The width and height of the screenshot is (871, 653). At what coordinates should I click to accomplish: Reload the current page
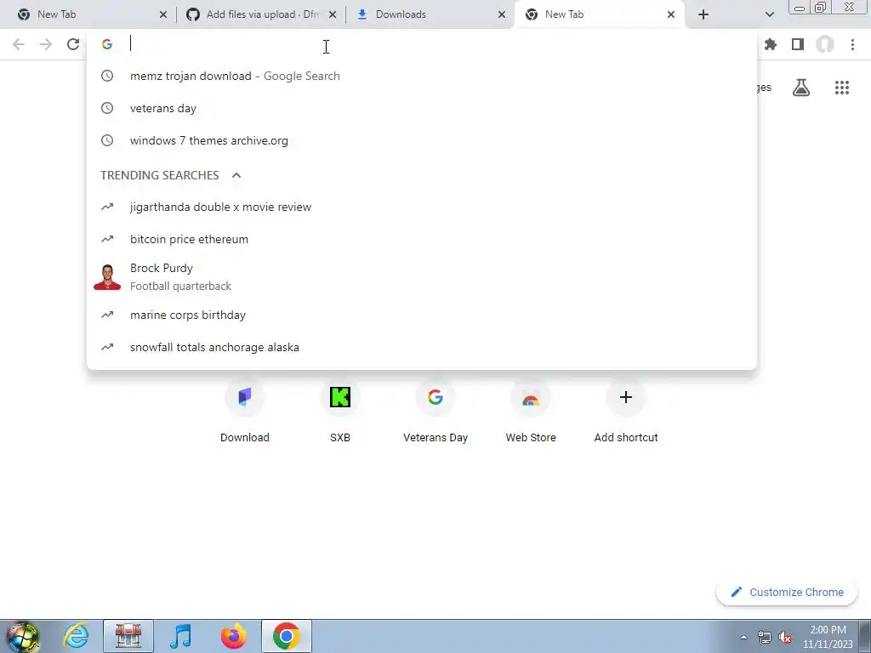[73, 44]
